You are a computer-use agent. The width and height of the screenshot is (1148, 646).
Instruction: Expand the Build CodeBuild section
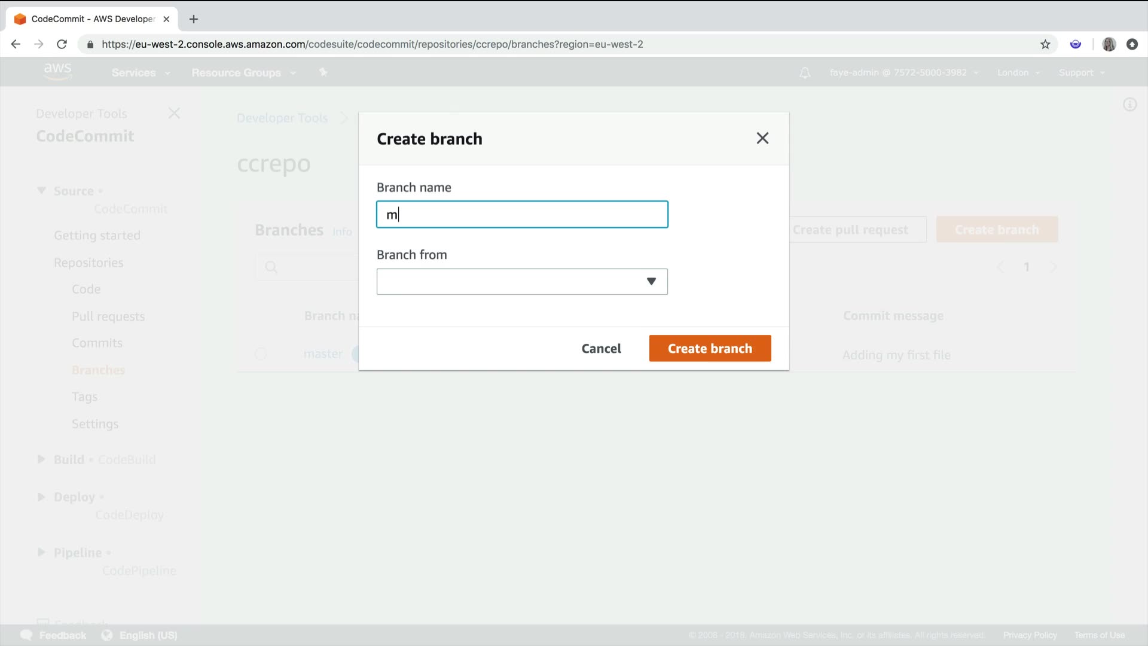click(x=41, y=459)
